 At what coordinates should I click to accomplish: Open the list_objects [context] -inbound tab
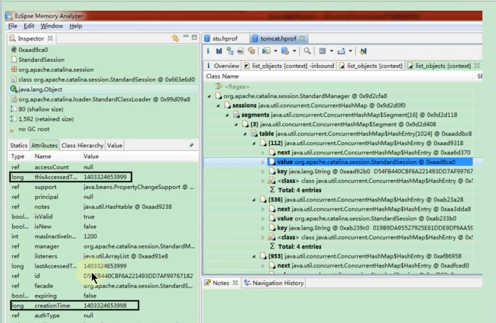tap(290, 66)
